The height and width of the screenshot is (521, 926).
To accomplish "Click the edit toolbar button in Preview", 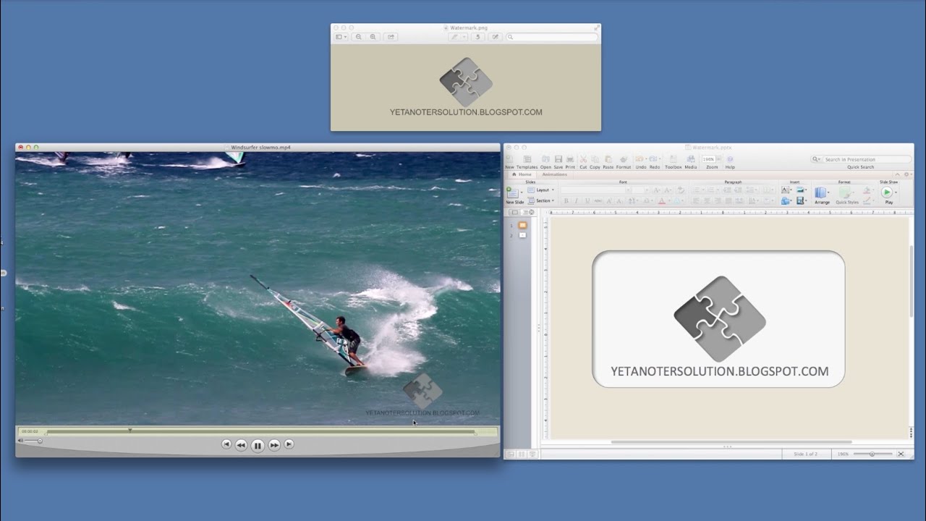I will 496,37.
